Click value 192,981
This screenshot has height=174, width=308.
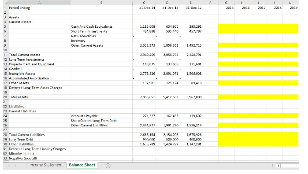pyautogui.click(x=148, y=83)
